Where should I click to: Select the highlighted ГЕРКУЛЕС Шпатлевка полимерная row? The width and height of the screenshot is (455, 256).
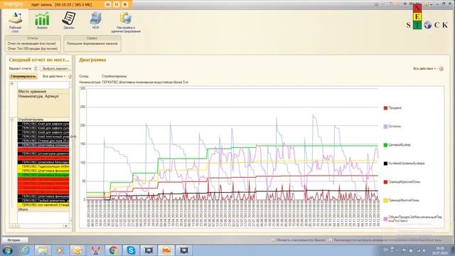point(43,145)
